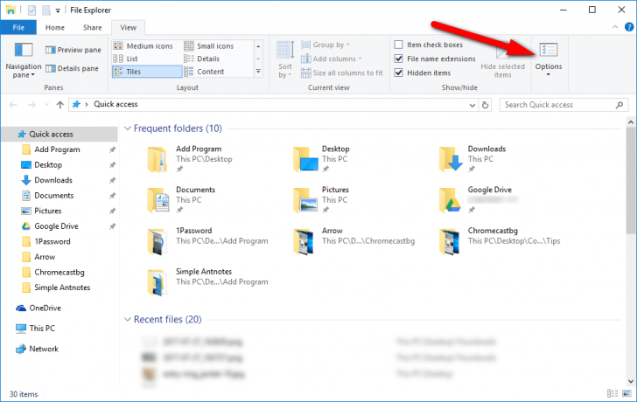Click the search magnifier icon
637x402 pixels.
(x=619, y=105)
